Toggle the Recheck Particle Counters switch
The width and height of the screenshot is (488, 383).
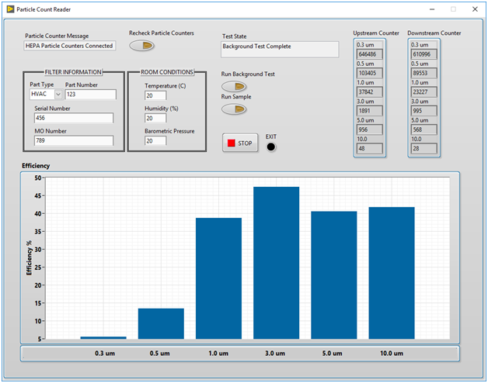click(142, 46)
